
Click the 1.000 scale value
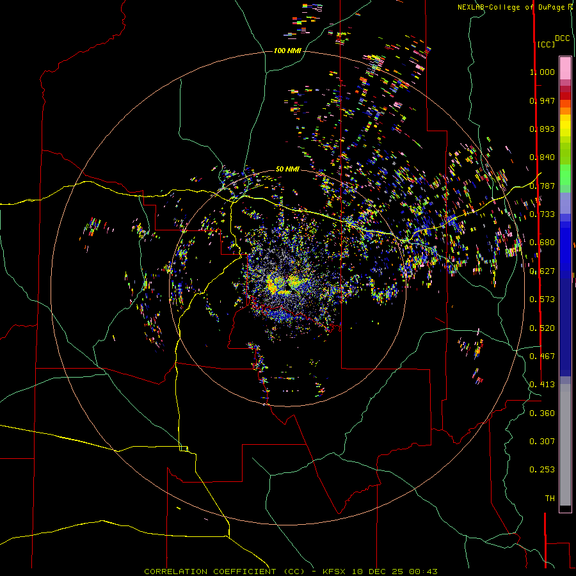pyautogui.click(x=542, y=72)
